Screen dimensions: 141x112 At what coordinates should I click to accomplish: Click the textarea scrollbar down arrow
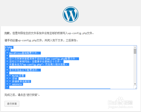tap(135, 84)
